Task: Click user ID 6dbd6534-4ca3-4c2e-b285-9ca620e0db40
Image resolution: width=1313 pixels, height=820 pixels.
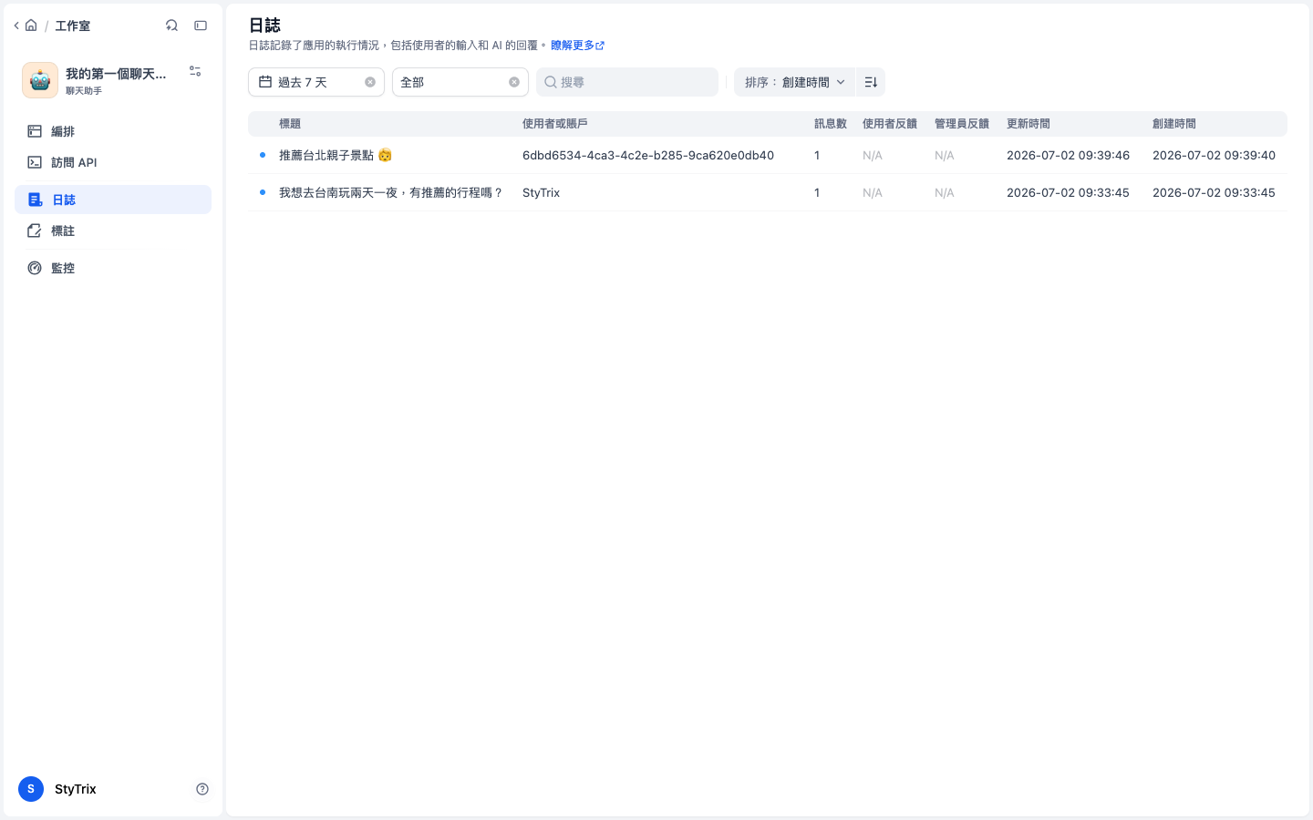Action: (x=648, y=155)
